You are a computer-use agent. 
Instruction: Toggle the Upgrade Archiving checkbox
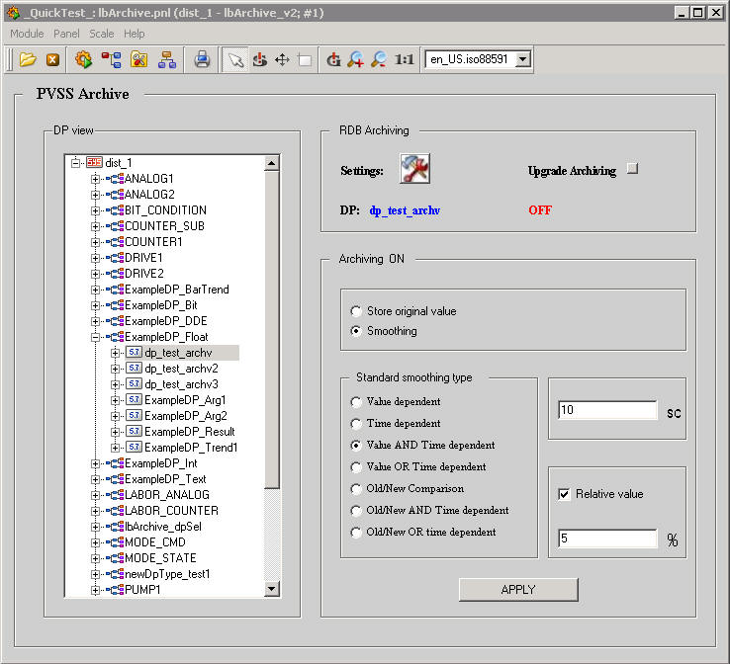tap(633, 169)
